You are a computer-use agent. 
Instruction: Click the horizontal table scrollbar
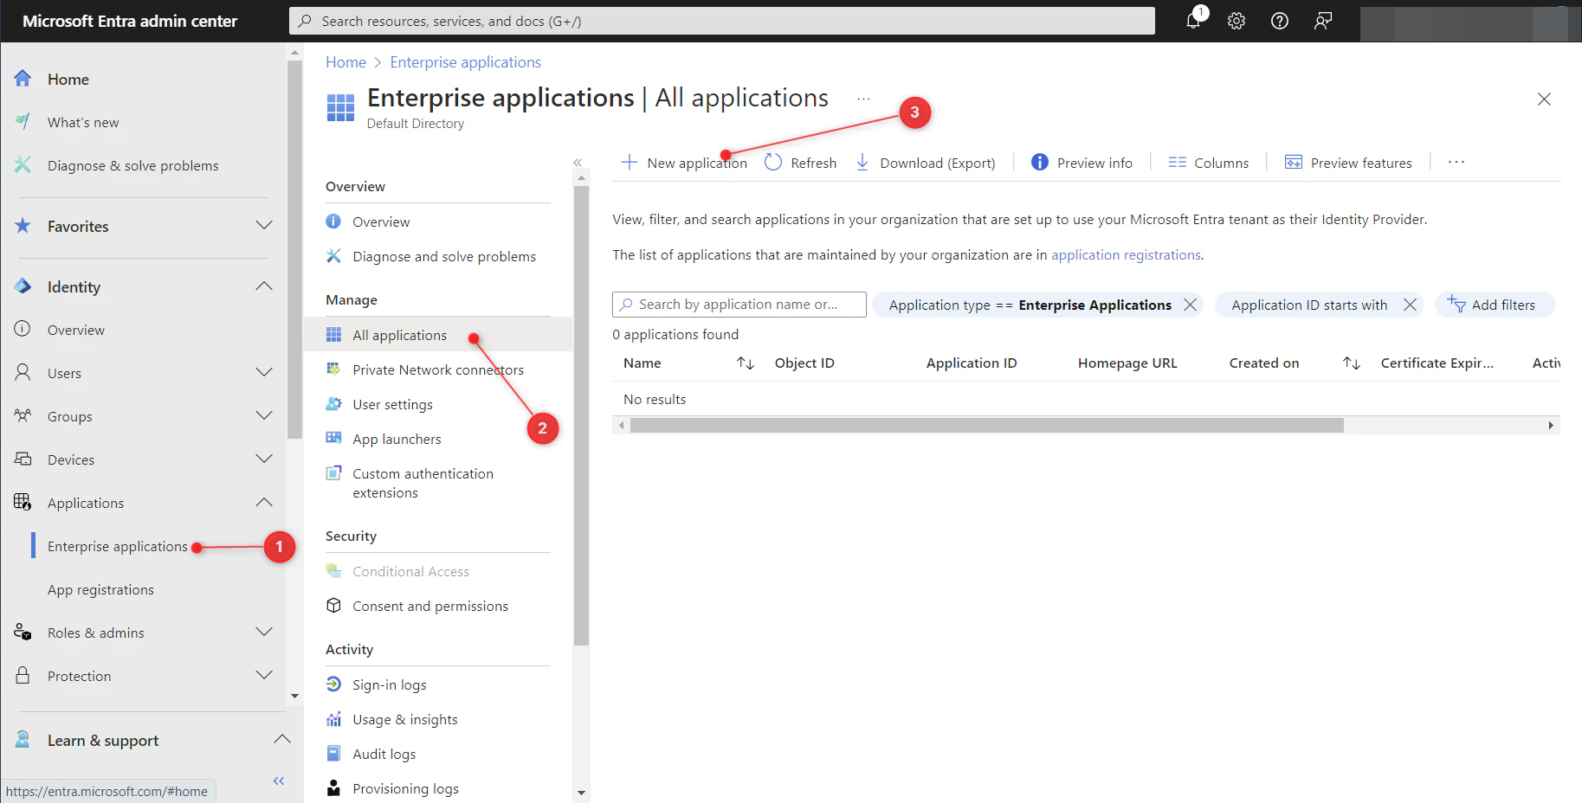pos(987,425)
